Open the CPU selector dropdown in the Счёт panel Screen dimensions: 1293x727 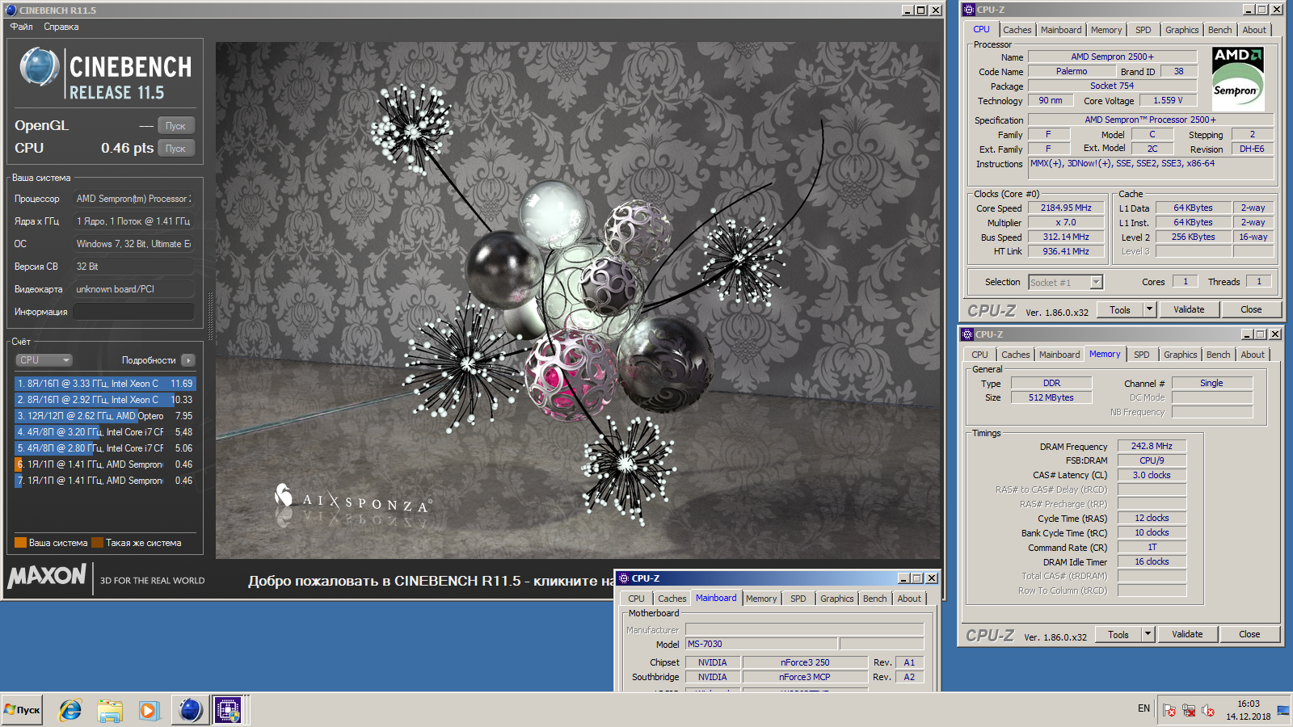(44, 360)
